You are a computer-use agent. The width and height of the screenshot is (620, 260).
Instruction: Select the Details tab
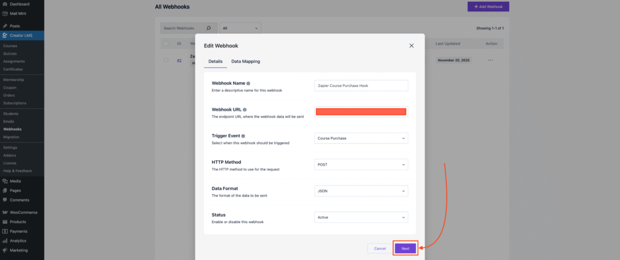(216, 62)
